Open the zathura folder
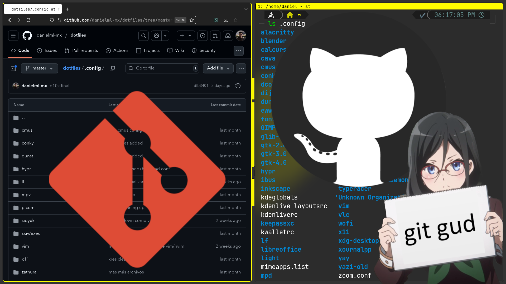506x284 pixels. click(x=29, y=272)
